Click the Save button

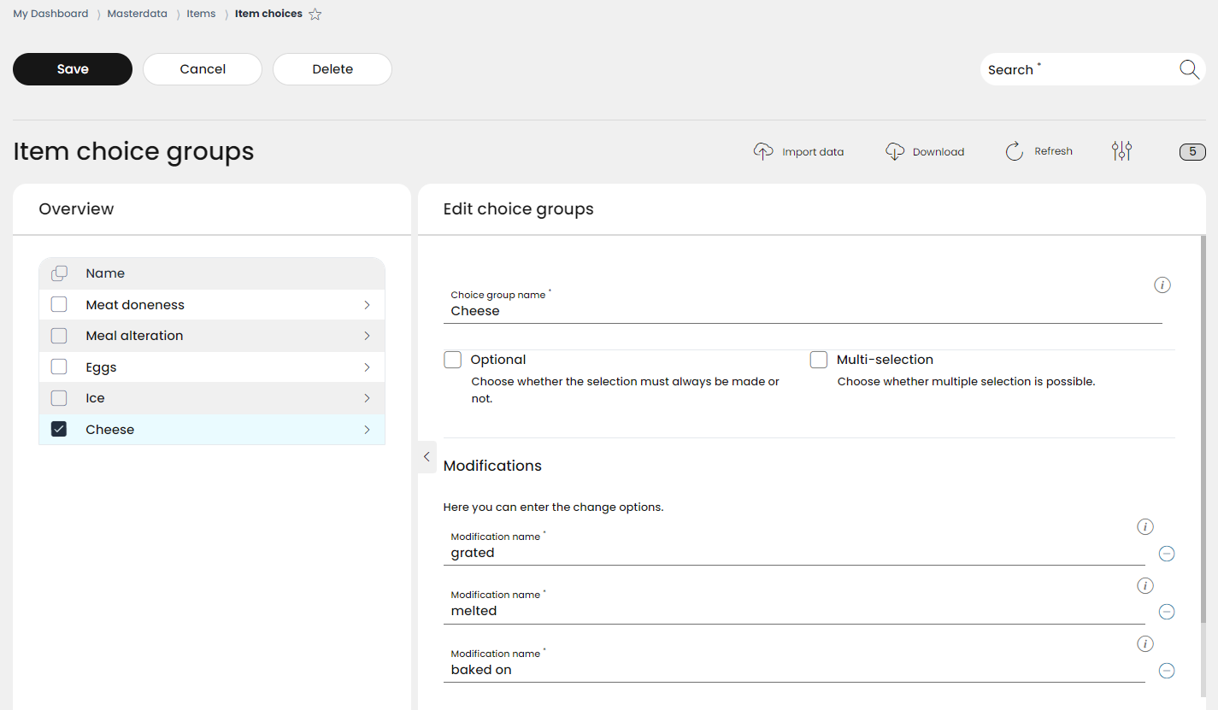(73, 69)
